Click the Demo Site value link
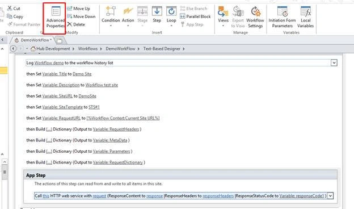The height and width of the screenshot is (209, 354). (82, 74)
